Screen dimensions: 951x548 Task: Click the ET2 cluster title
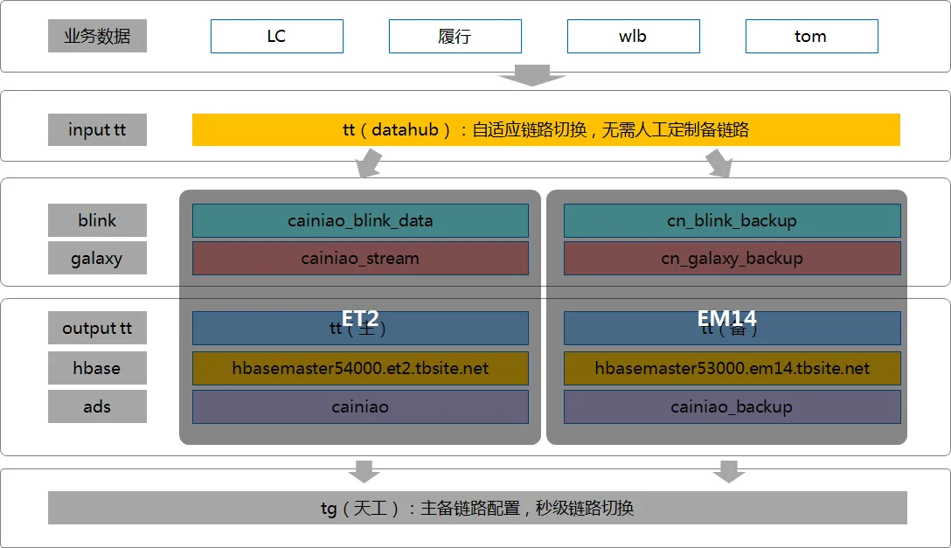[x=359, y=317]
